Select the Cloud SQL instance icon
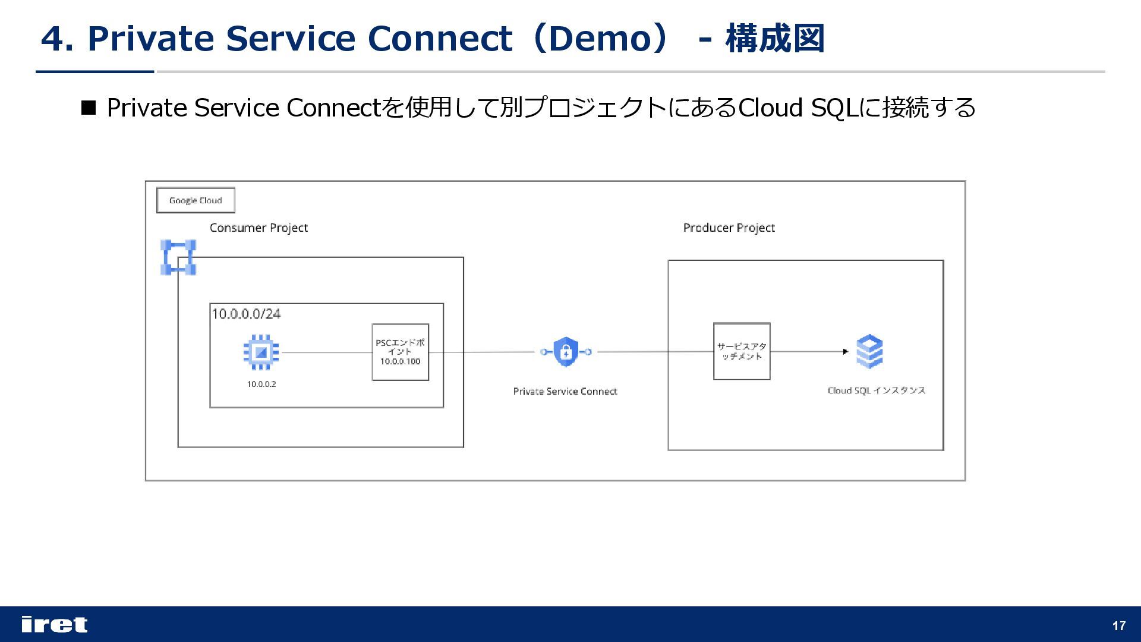 (869, 351)
